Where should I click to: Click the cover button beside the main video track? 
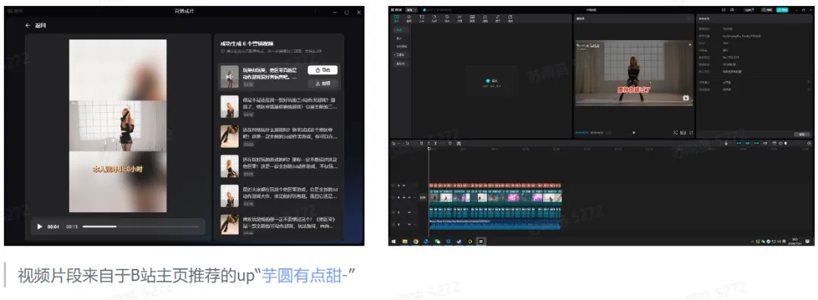pyautogui.click(x=423, y=198)
